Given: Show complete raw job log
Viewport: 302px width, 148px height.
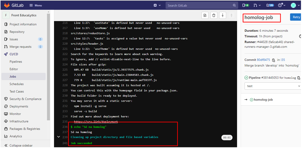Looking at the screenshot, I should [x=205, y=15].
